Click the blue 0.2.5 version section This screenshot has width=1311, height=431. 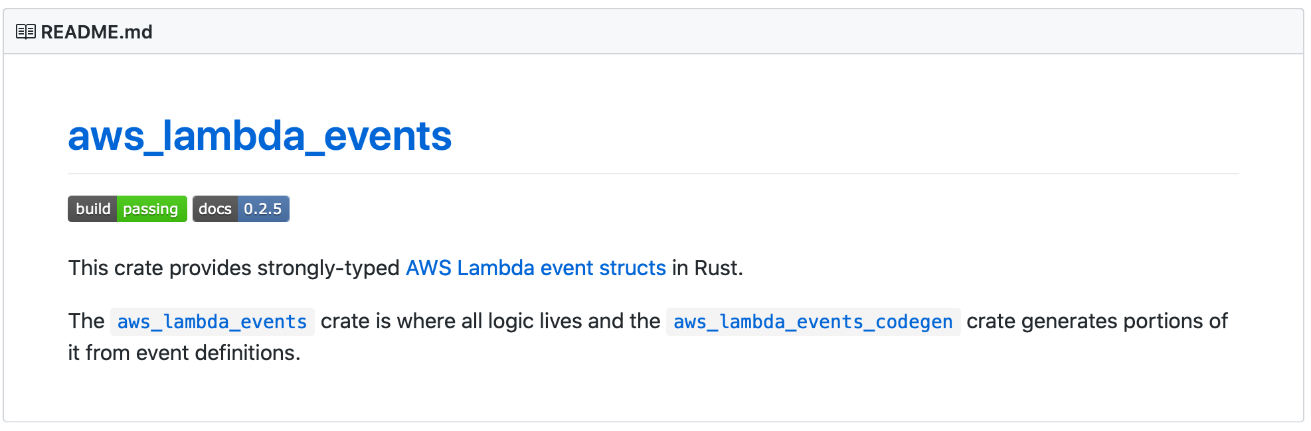[262, 209]
